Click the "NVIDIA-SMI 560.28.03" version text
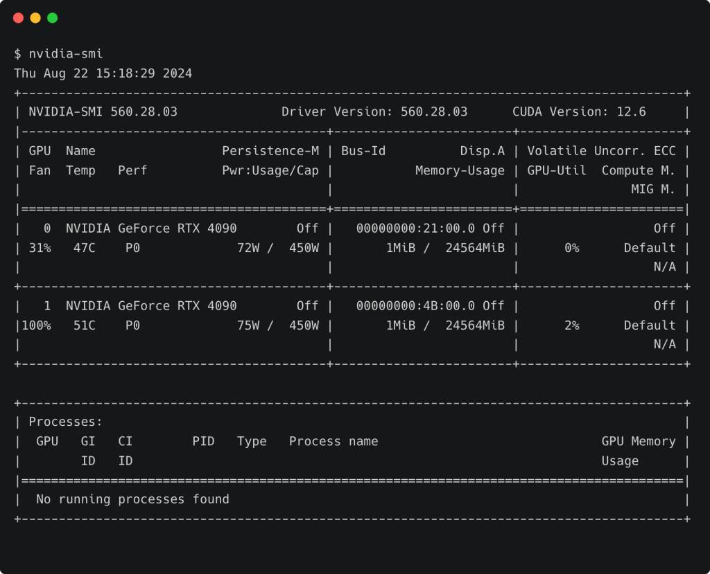The height and width of the screenshot is (574, 710). [103, 111]
